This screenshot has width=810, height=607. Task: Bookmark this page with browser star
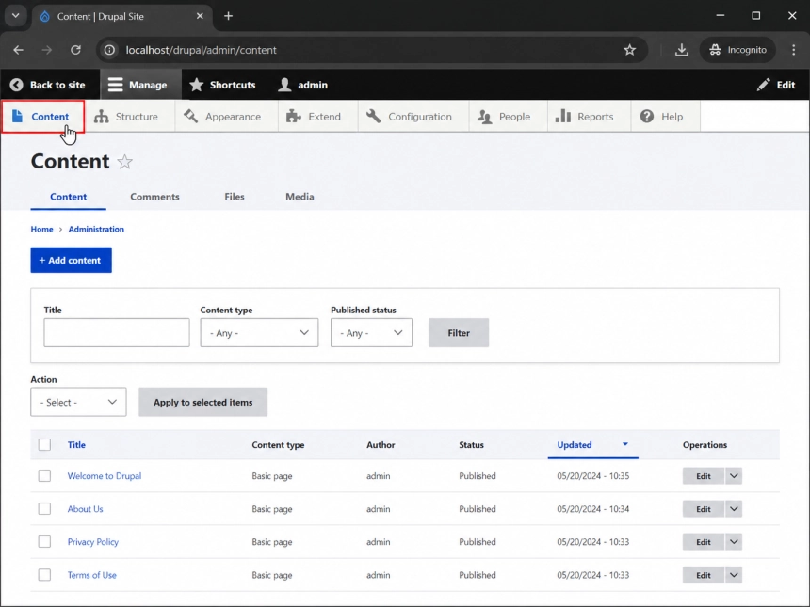(629, 50)
